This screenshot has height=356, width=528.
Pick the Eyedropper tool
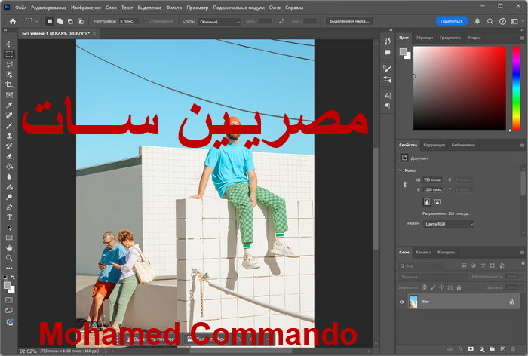[10, 106]
